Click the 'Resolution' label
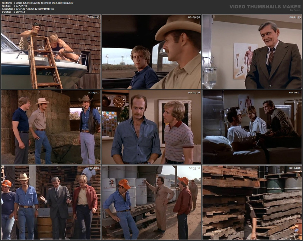This screenshot has width=303, height=241. (x=8, y=9)
